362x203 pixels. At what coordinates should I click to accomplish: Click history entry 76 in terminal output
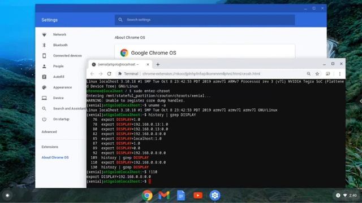[117, 120]
